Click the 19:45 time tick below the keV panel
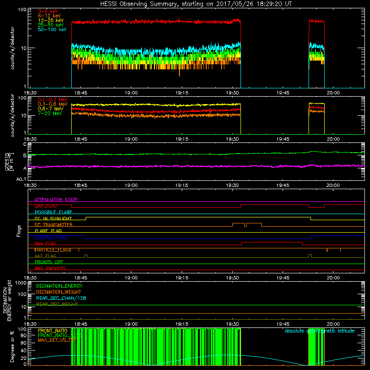Screen dimensions: 370x370 (x=283, y=93)
